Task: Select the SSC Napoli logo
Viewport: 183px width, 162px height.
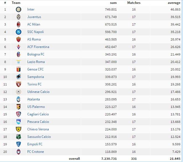Action: pos(19,32)
